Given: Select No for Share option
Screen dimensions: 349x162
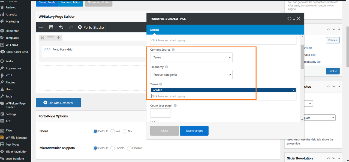Looking at the screenshot, I should click(125, 131).
